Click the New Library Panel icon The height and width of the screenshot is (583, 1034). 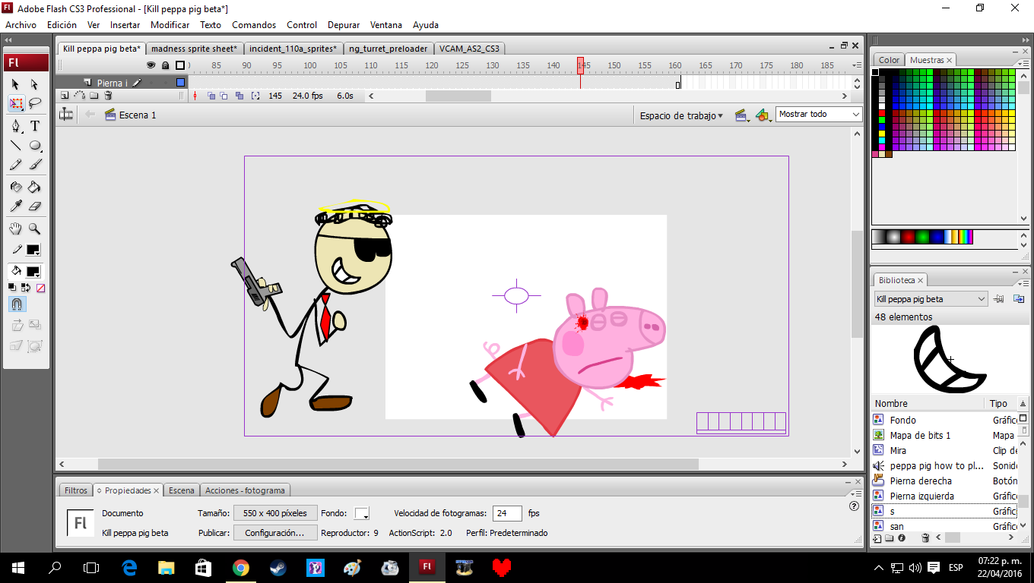1019,299
